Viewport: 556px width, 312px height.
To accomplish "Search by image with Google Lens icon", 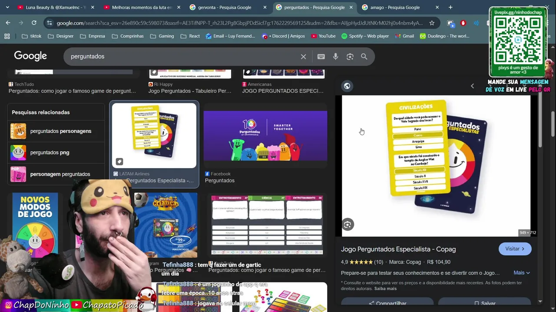I will (350, 56).
